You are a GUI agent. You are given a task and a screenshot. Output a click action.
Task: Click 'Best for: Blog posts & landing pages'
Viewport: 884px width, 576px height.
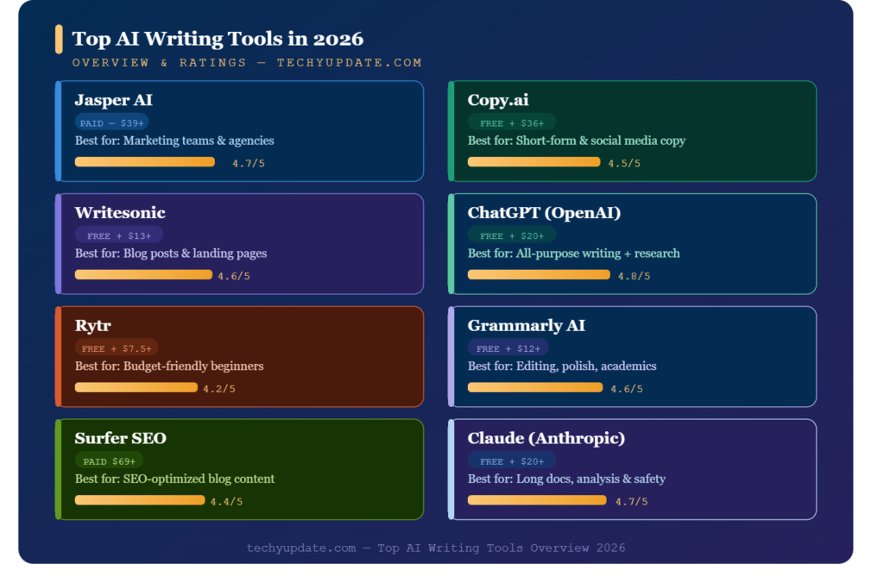tap(171, 254)
